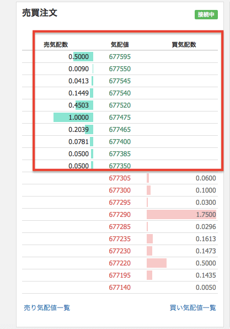Click the 0.5000 buy quantity at 677220
The image size is (230, 329).
[206, 263]
